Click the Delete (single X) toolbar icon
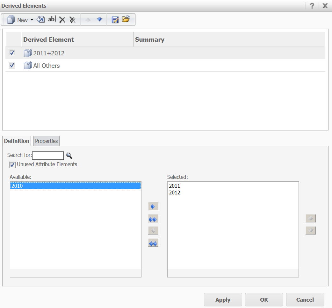This screenshot has height=308, width=332. point(62,20)
